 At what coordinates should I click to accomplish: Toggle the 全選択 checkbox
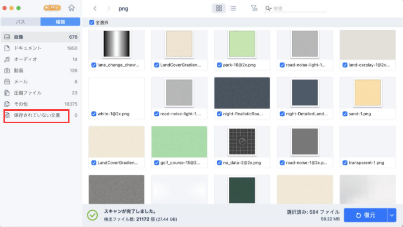(x=92, y=22)
